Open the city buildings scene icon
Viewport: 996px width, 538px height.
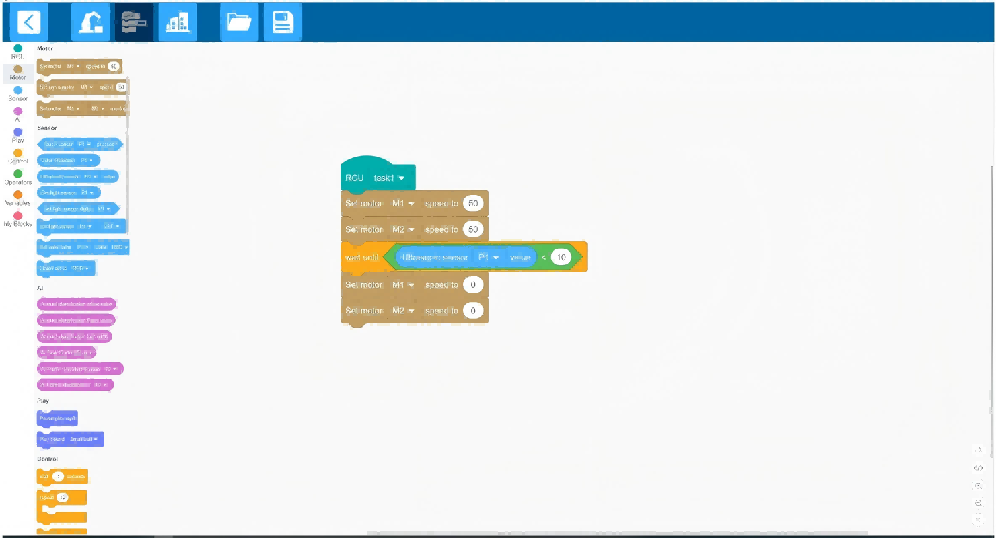[x=178, y=22]
